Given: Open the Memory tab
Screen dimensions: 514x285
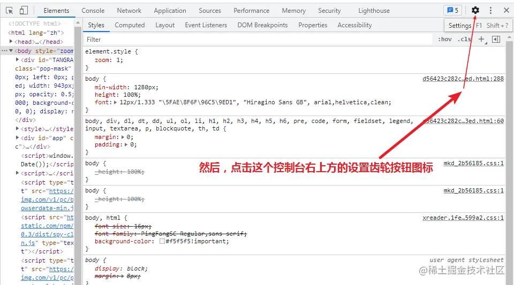Looking at the screenshot, I should point(294,11).
